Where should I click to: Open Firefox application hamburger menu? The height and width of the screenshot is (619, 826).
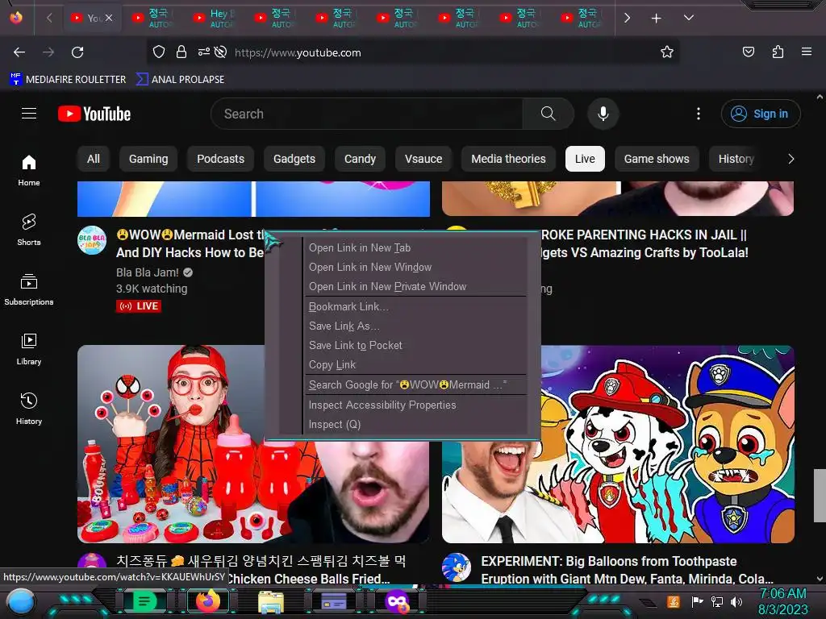pos(806,52)
